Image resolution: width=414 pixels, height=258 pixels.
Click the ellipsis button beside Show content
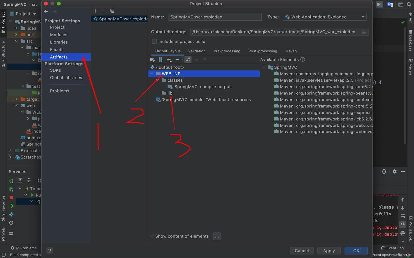coord(217,237)
